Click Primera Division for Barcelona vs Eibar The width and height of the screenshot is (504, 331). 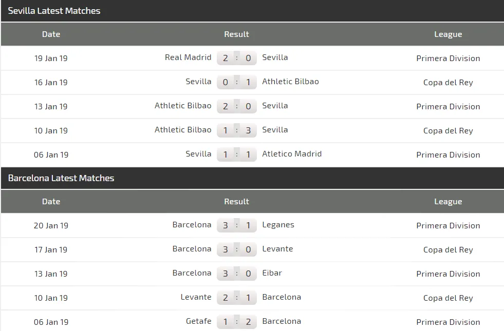[x=448, y=274]
